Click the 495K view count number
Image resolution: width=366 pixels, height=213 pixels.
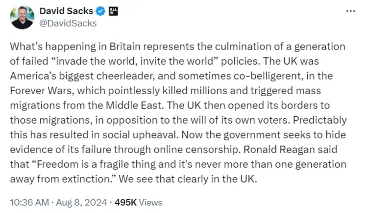tap(125, 203)
